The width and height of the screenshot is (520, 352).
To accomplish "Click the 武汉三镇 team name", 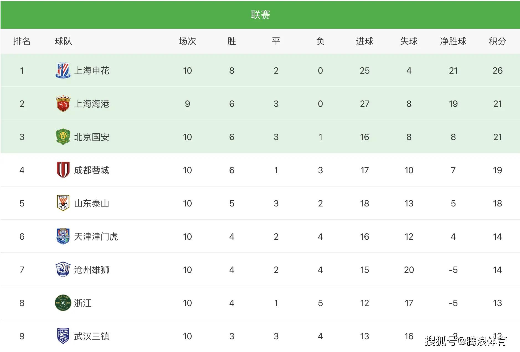I will click(91, 336).
